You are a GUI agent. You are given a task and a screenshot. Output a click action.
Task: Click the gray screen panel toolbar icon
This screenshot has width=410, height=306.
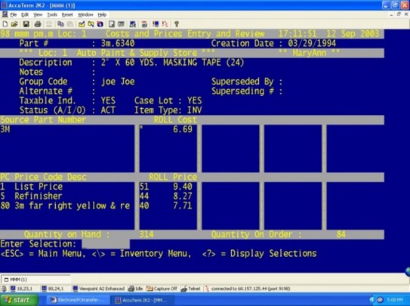click(121, 24)
